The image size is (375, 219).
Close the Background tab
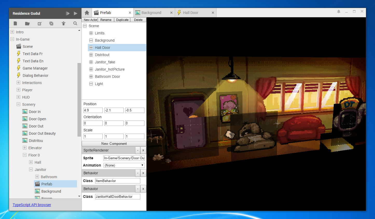tap(171, 13)
